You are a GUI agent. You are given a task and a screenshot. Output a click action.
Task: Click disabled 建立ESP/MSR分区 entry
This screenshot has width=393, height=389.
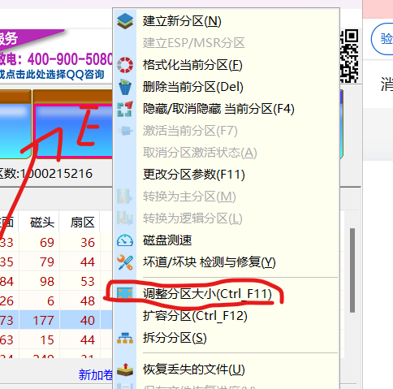pyautogui.click(x=194, y=43)
